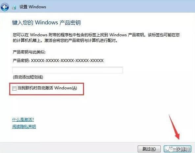Focus the product key text box
This screenshot has width=195, height=153.
coord(68,70)
